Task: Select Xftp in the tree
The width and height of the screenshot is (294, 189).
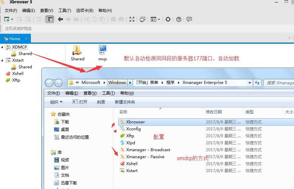Action: click(x=16, y=80)
